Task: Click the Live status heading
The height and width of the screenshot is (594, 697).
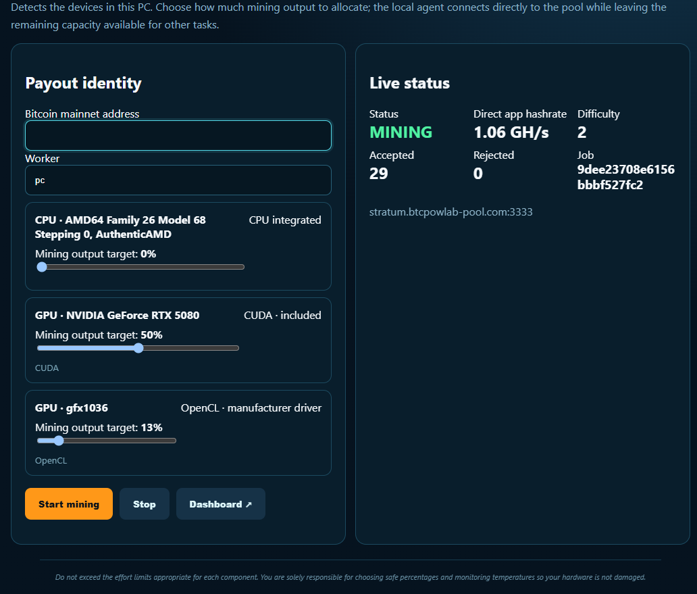Action: (x=409, y=83)
